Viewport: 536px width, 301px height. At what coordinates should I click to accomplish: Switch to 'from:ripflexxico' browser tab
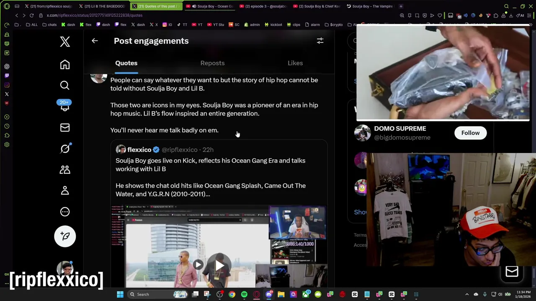tap(48, 6)
